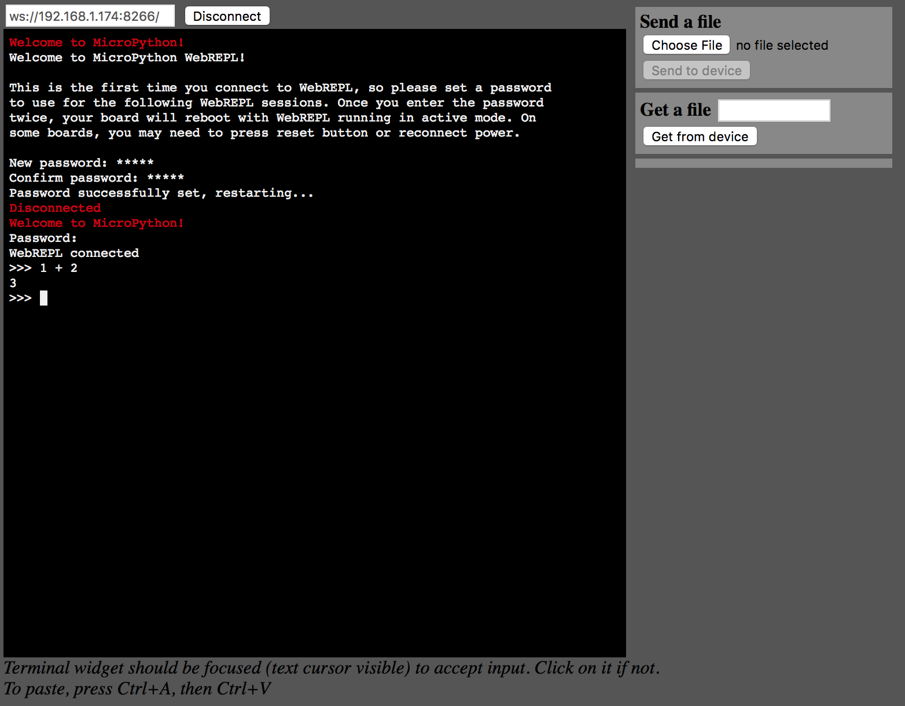Click 'Welcome to MicroPython WebREPL!' line
Viewport: 905px width, 706px height.
tap(127, 57)
